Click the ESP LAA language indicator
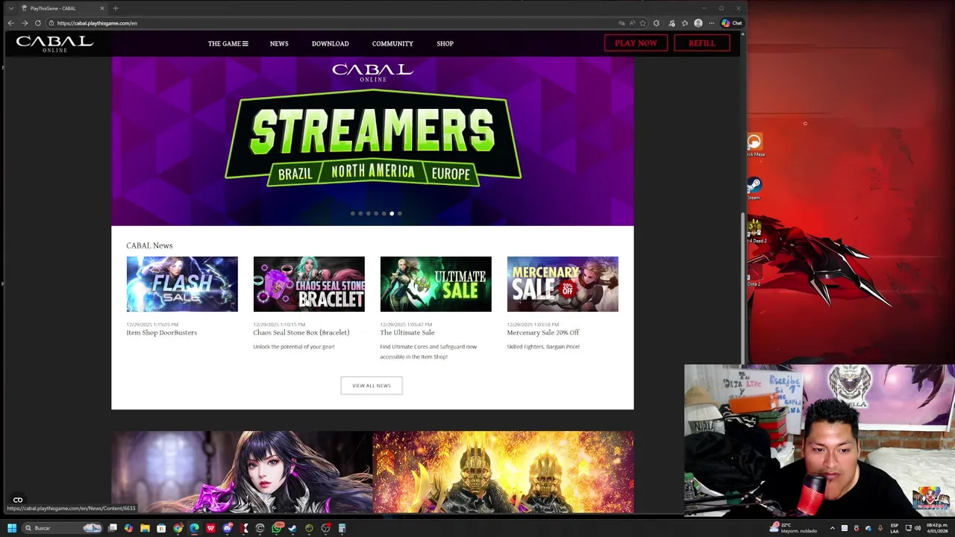Image resolution: width=955 pixels, height=537 pixels. (x=894, y=528)
